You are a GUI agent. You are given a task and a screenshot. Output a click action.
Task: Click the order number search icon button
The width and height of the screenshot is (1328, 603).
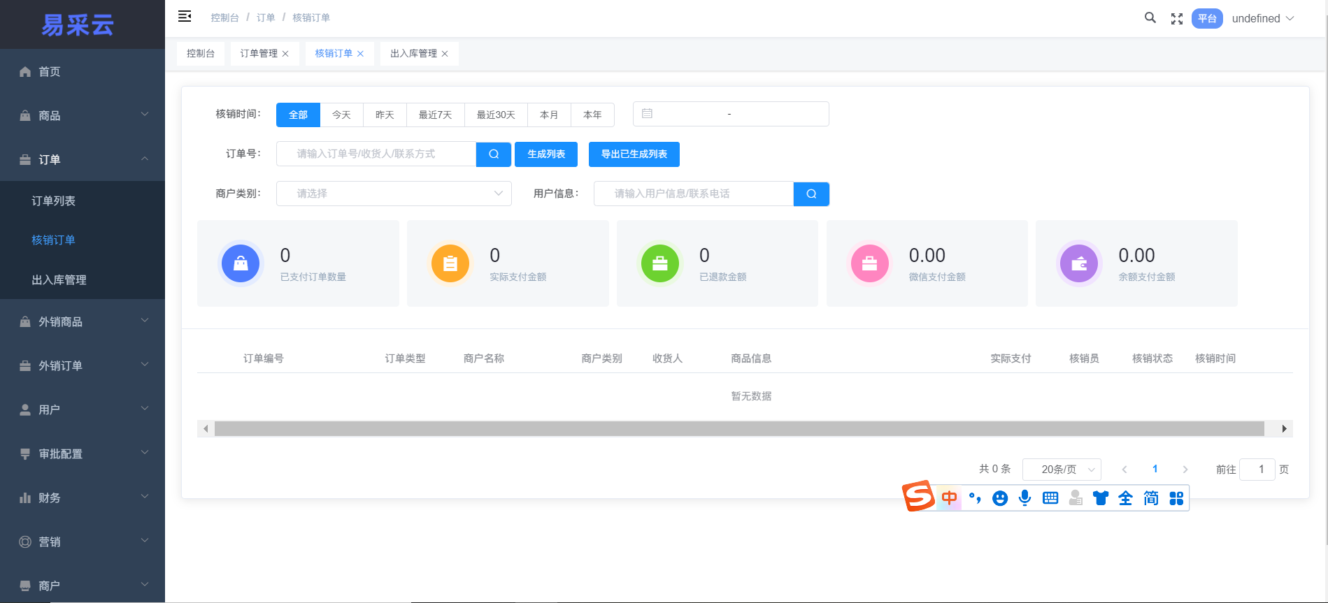(494, 154)
